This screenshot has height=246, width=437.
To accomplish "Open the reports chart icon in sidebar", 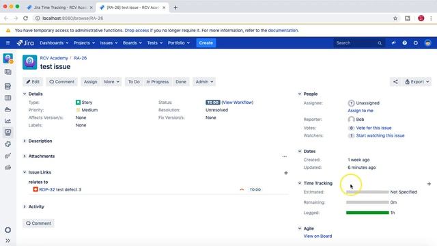I will click(8, 121).
